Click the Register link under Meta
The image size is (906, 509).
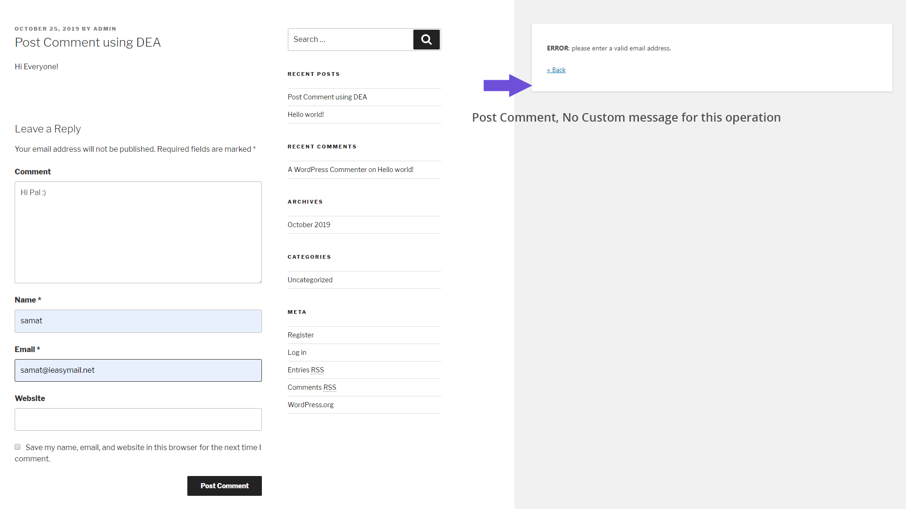pyautogui.click(x=301, y=335)
